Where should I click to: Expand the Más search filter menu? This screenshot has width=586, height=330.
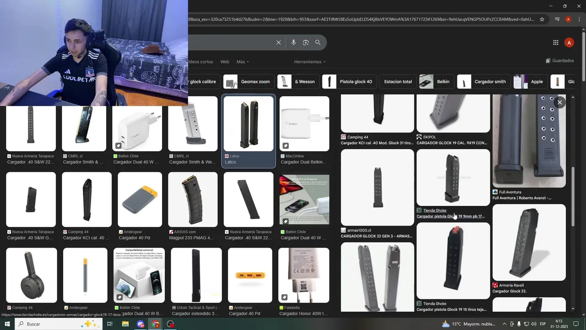point(243,62)
